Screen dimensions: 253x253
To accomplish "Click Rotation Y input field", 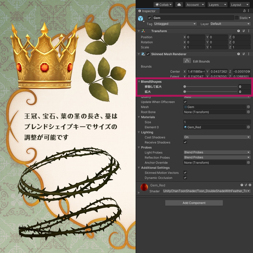I will pos(219,42).
